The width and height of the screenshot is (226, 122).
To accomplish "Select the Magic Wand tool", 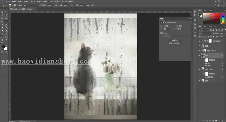I will click(6, 15).
